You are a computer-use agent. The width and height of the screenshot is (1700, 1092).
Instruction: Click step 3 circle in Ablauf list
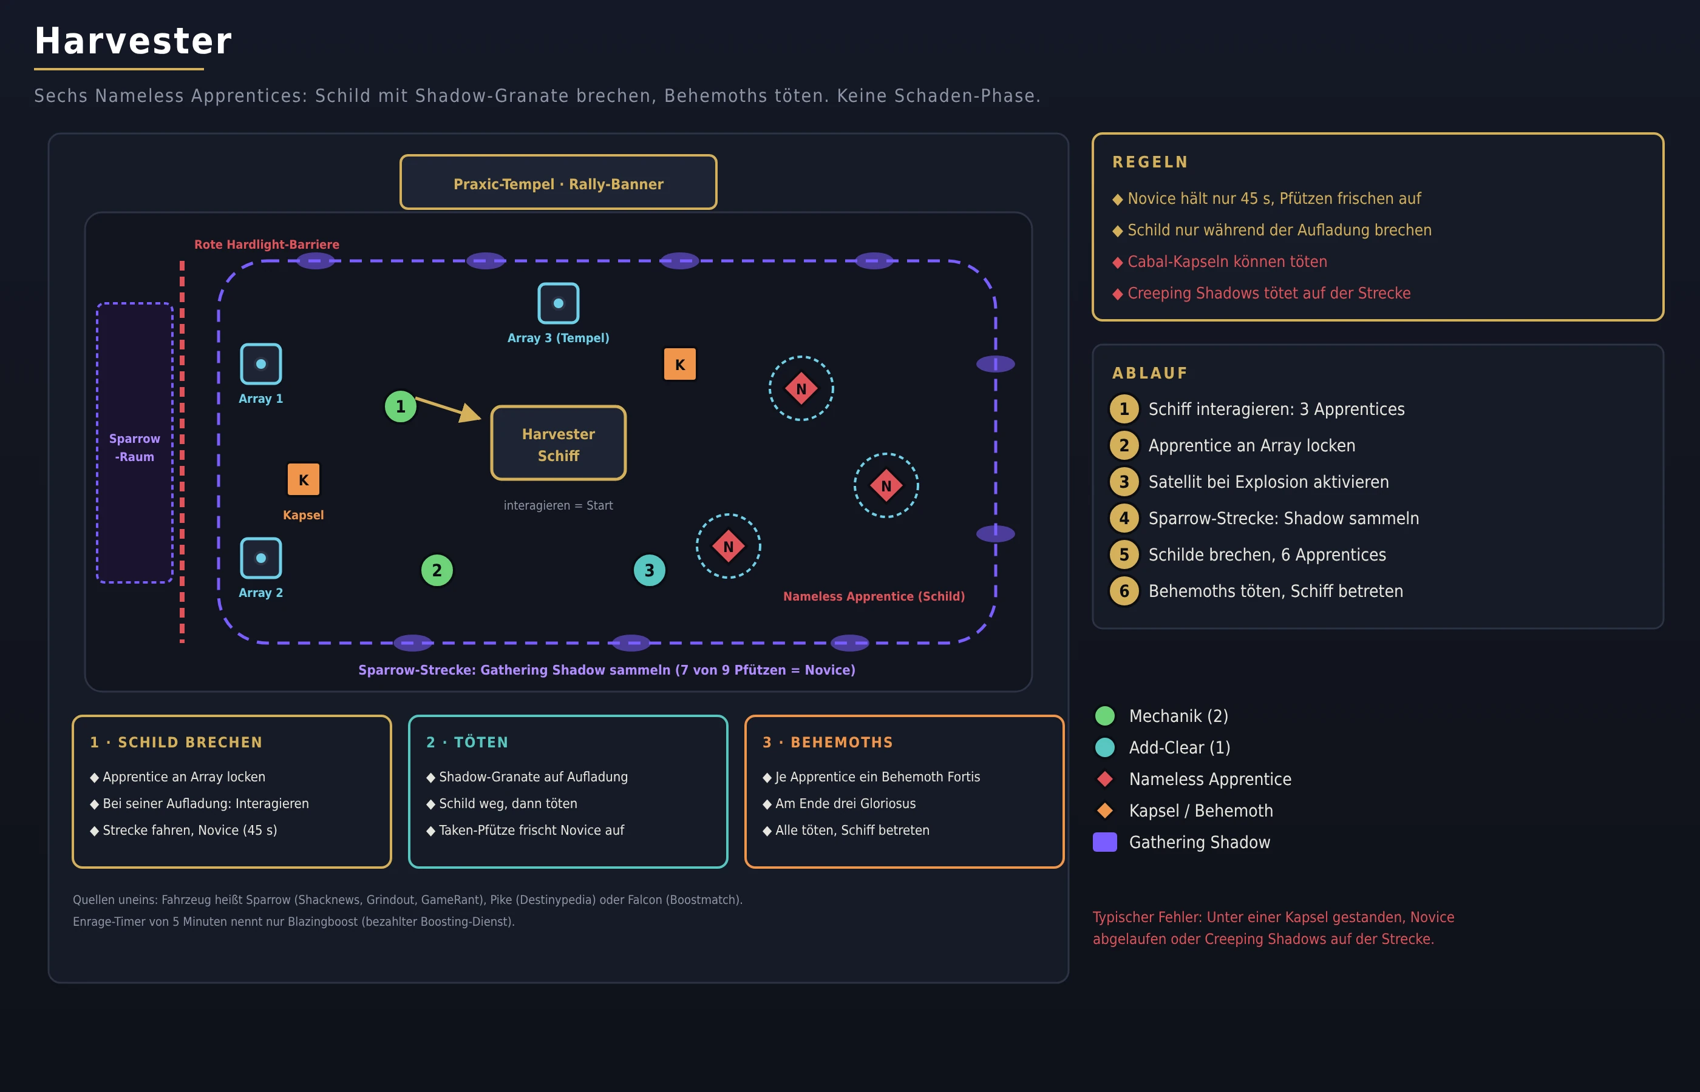(x=1124, y=482)
